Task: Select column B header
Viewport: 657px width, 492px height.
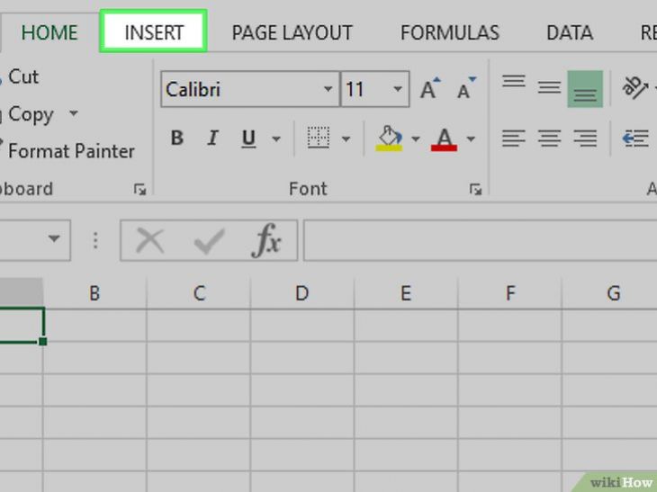Action: coord(94,293)
